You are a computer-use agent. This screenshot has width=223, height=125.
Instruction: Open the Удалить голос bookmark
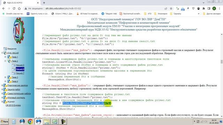[38, 14]
